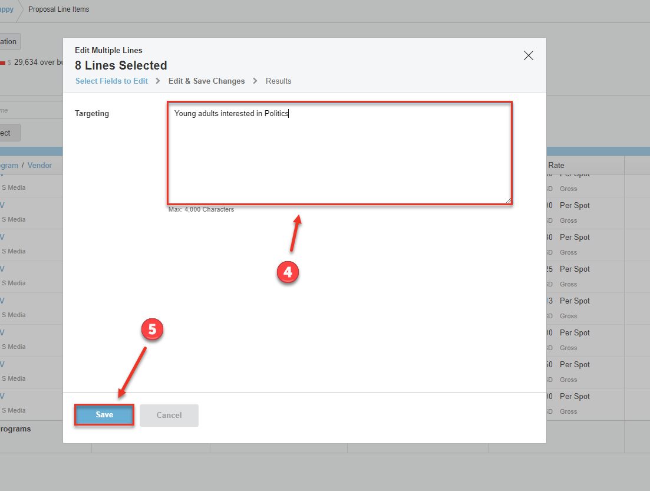Click the Max 4,000 Characters hint

click(x=201, y=209)
